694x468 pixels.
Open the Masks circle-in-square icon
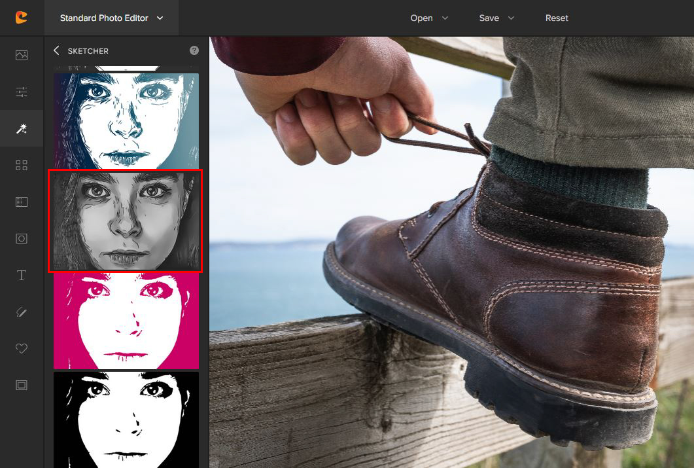point(22,239)
